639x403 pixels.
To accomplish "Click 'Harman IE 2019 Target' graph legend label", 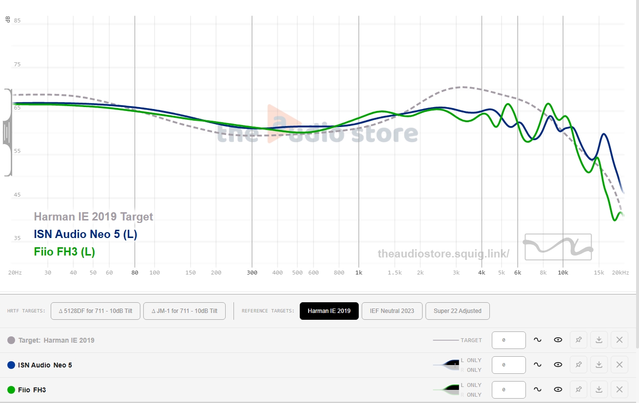I will (x=94, y=217).
